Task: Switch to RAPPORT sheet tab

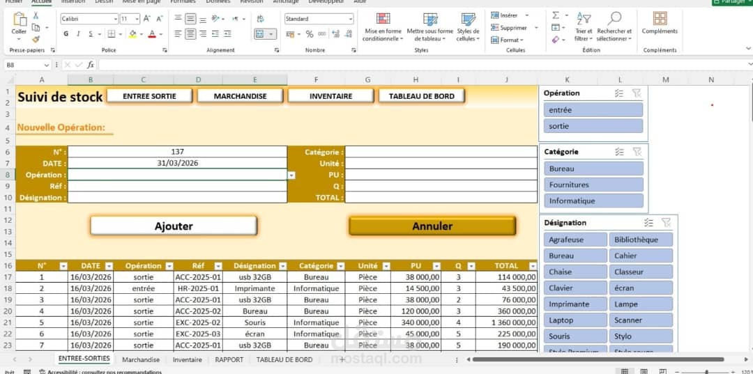Action: (x=229, y=359)
